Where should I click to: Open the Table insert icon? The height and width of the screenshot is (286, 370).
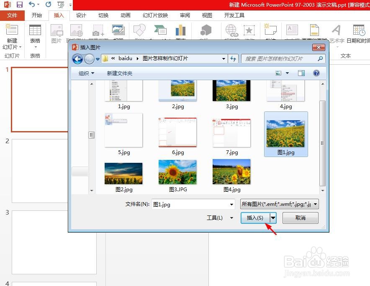pos(35,30)
